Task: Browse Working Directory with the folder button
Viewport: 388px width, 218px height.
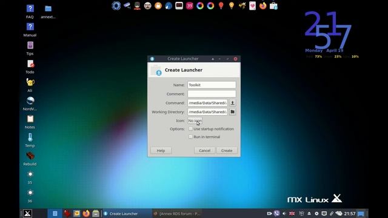Action: pyautogui.click(x=232, y=111)
